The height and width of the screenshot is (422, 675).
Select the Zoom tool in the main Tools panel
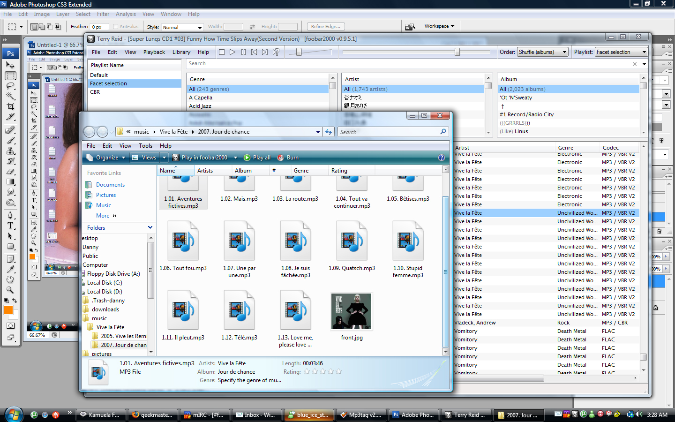[x=10, y=290]
